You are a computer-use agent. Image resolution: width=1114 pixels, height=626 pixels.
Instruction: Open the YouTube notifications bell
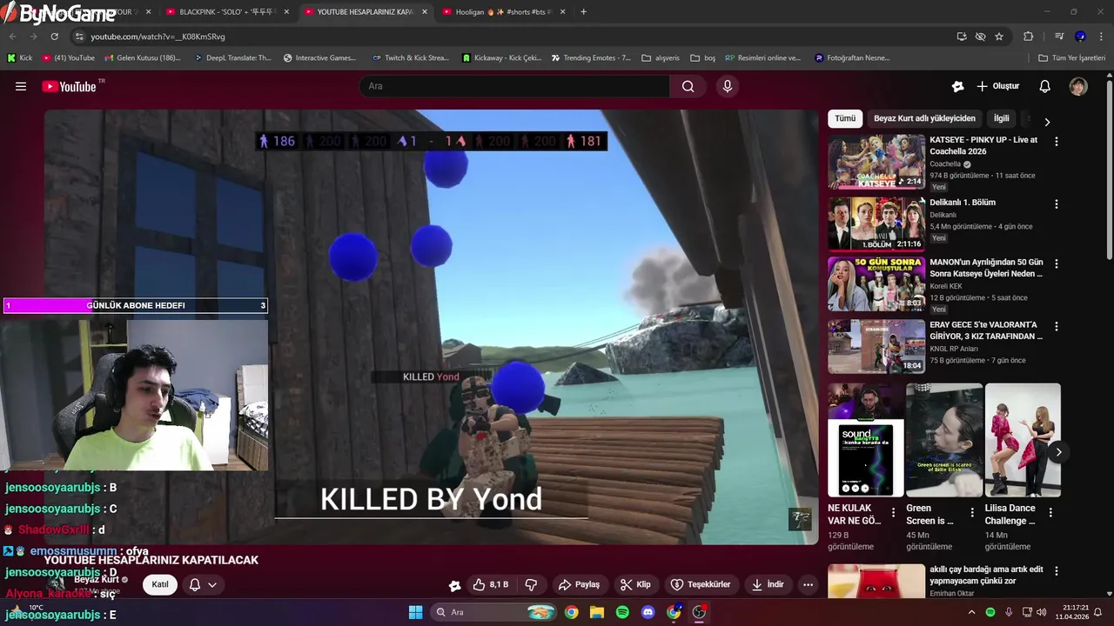(1045, 86)
